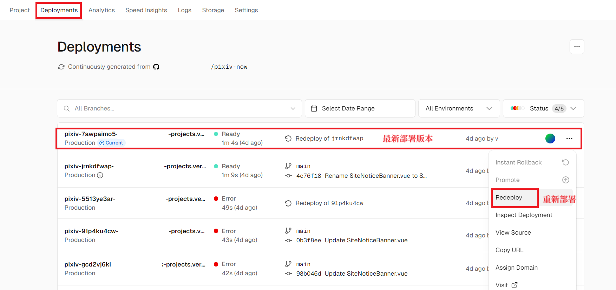Expand the All Branches dropdown
The image size is (616, 290).
click(x=293, y=108)
